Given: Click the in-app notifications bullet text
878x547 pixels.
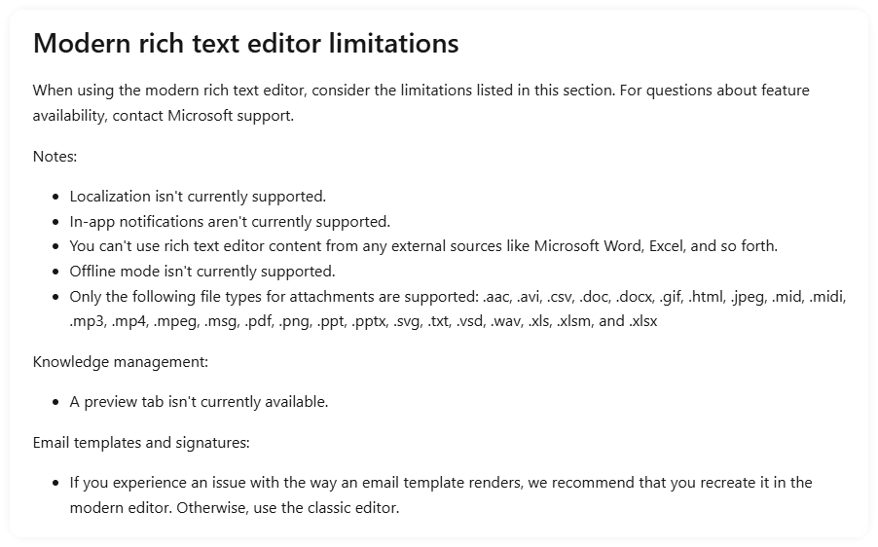Looking at the screenshot, I should pos(230,222).
